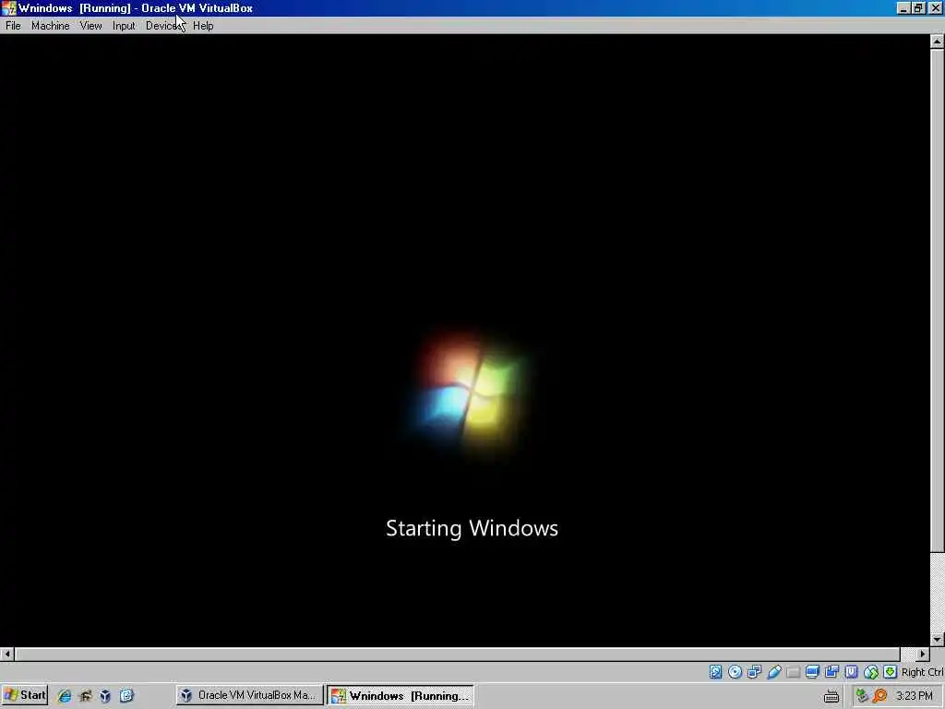This screenshot has height=709, width=945.
Task: Click the video capture status icon
Action: click(831, 672)
